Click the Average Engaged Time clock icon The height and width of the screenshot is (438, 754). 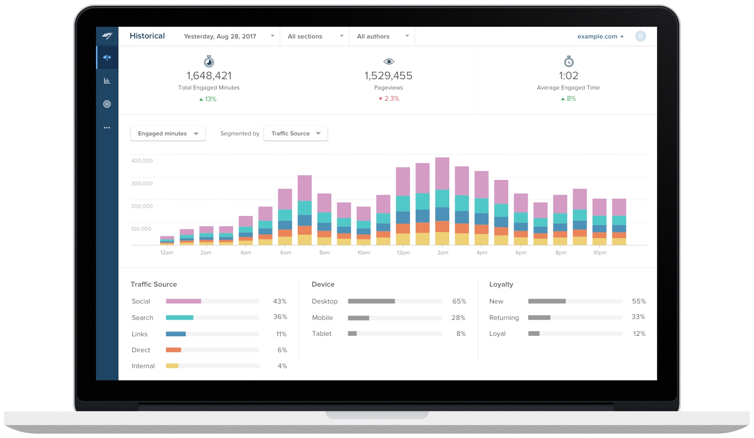pyautogui.click(x=568, y=62)
